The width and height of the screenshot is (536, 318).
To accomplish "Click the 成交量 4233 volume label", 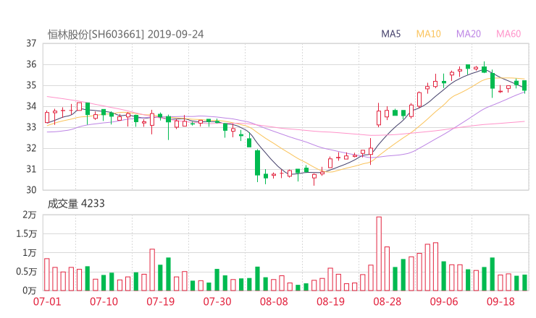I will click(x=76, y=204).
